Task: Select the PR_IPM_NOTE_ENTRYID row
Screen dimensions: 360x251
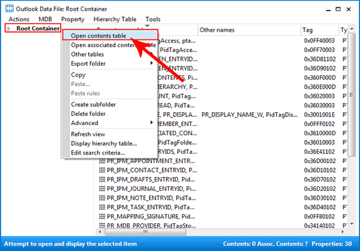Action: (x=222, y=198)
